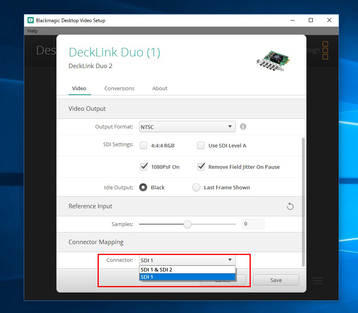Switch to the About tab
The height and width of the screenshot is (313, 358).
tap(160, 89)
